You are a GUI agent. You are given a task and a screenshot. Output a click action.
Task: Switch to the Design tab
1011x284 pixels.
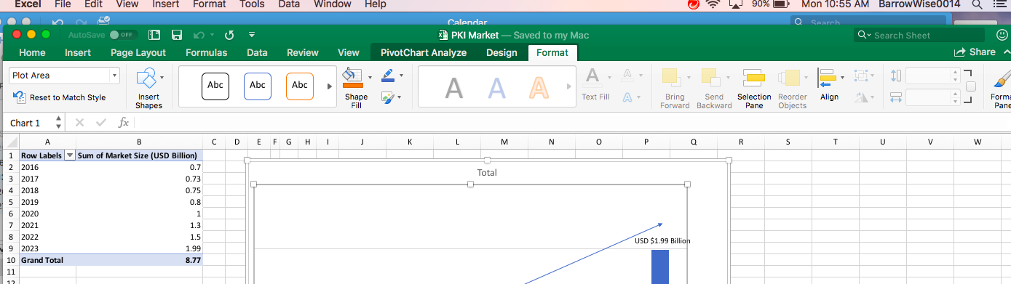coord(501,52)
